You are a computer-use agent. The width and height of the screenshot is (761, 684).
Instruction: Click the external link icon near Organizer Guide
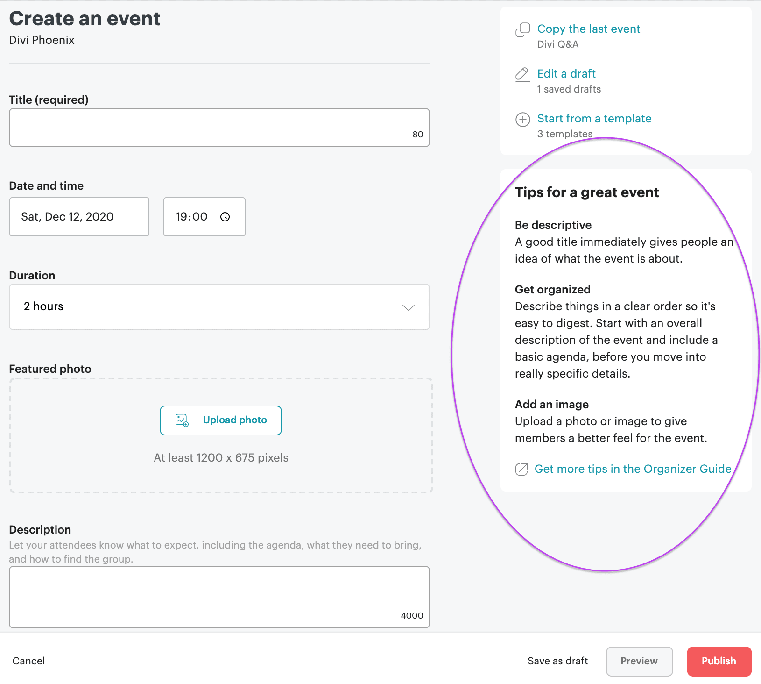tap(521, 469)
